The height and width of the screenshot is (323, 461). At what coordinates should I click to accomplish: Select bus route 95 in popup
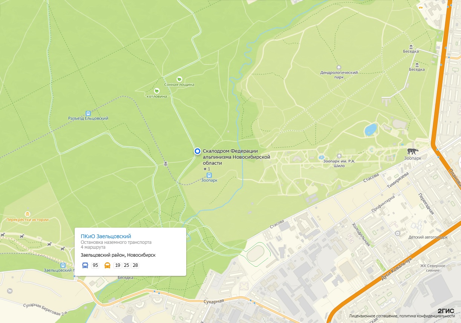[95, 265]
